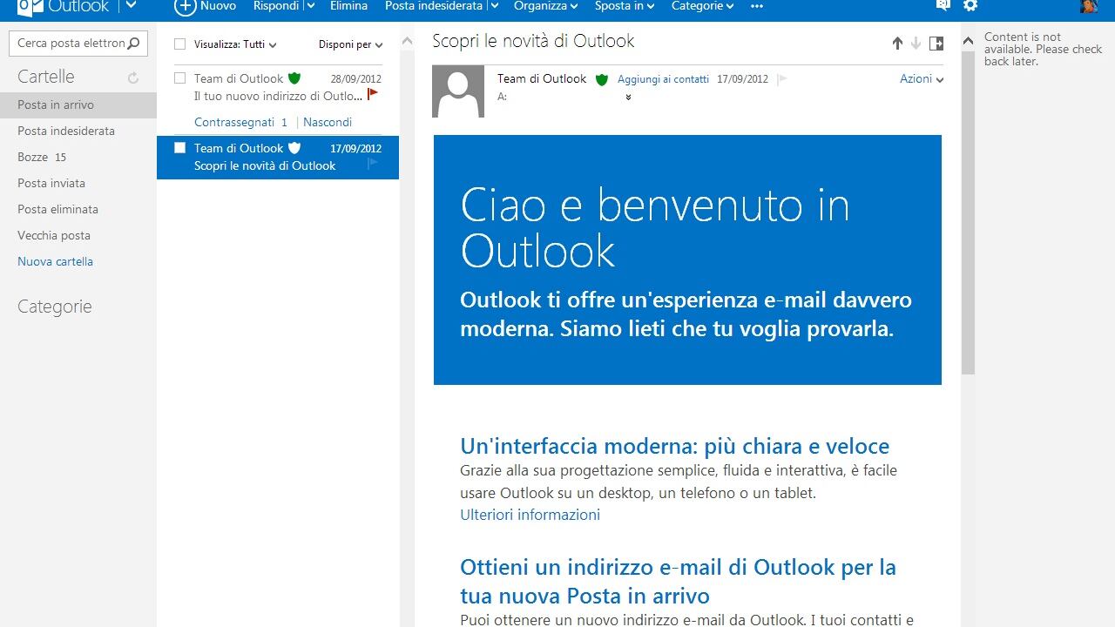Open the Azioni dropdown
The width and height of the screenshot is (1115, 627).
click(922, 78)
